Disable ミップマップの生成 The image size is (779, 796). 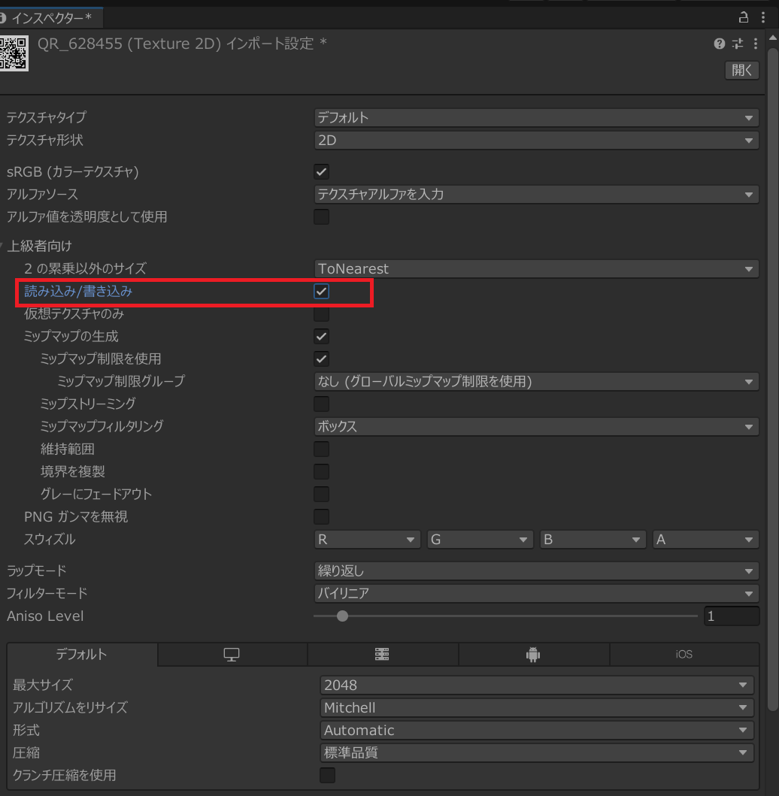[321, 336]
